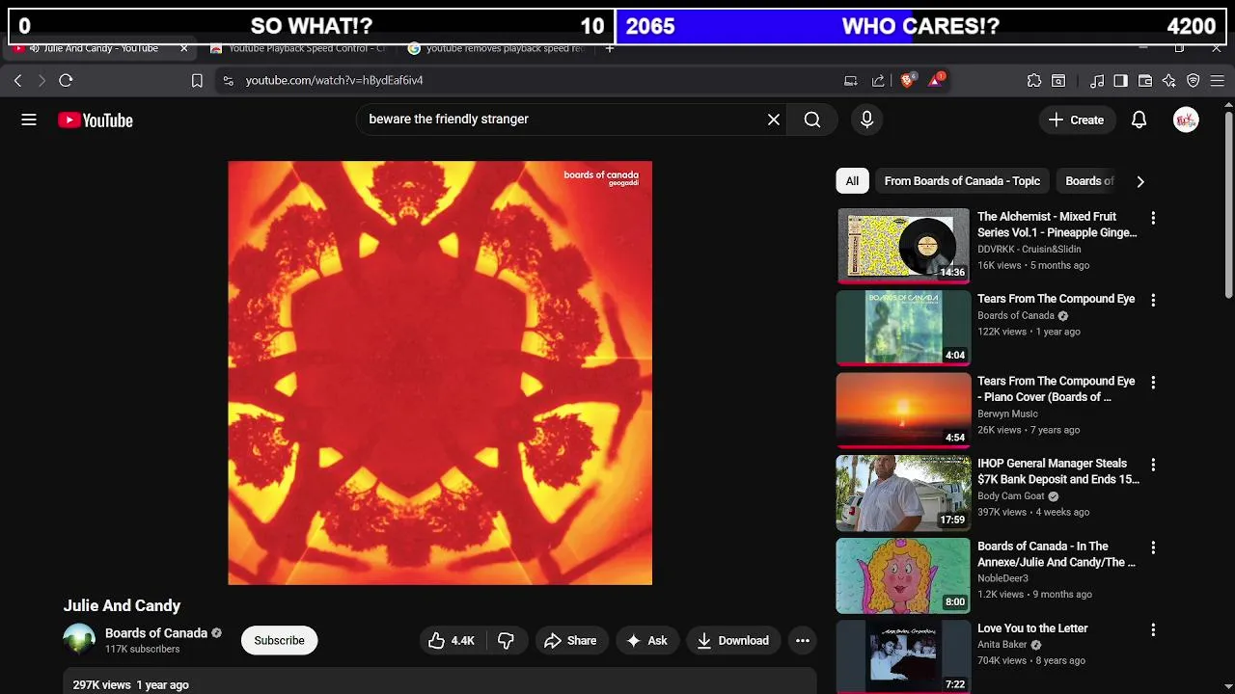The image size is (1235, 694).
Task: Bookmark this page in the address bar
Action: (197, 81)
